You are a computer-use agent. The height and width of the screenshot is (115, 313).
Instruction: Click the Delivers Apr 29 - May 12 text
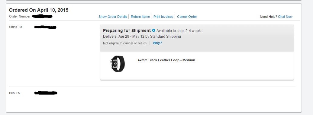pyautogui.click(x=142, y=37)
